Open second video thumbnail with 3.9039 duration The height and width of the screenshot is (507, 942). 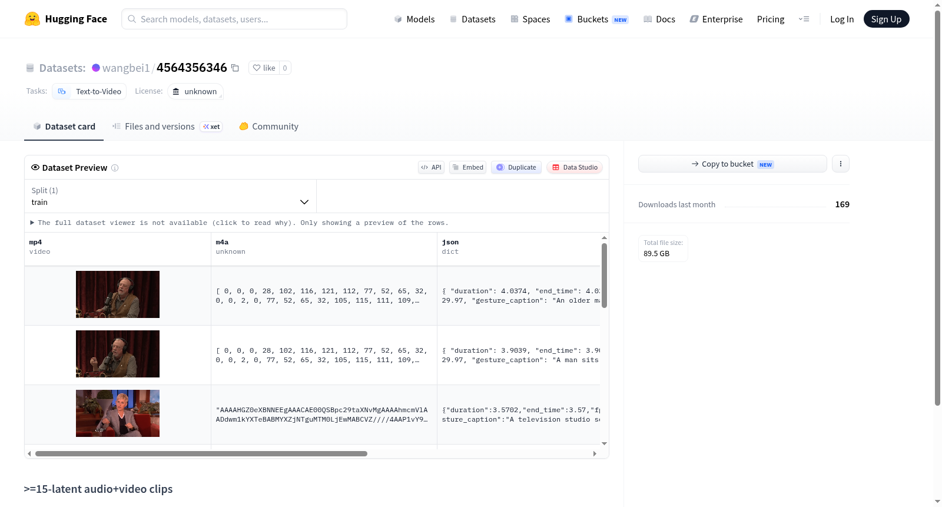pyautogui.click(x=118, y=354)
